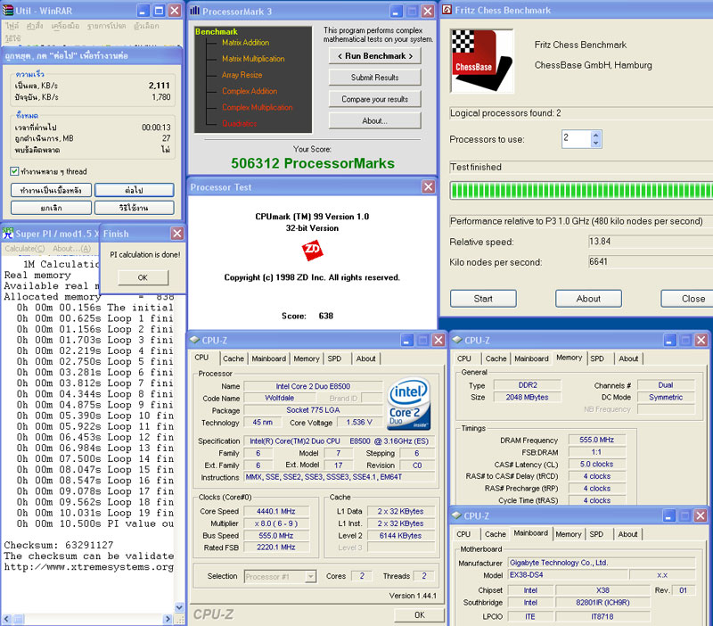Screen dimensions: 713x626
Task: Open About tab in CPU-Z CPU window
Action: 365,358
